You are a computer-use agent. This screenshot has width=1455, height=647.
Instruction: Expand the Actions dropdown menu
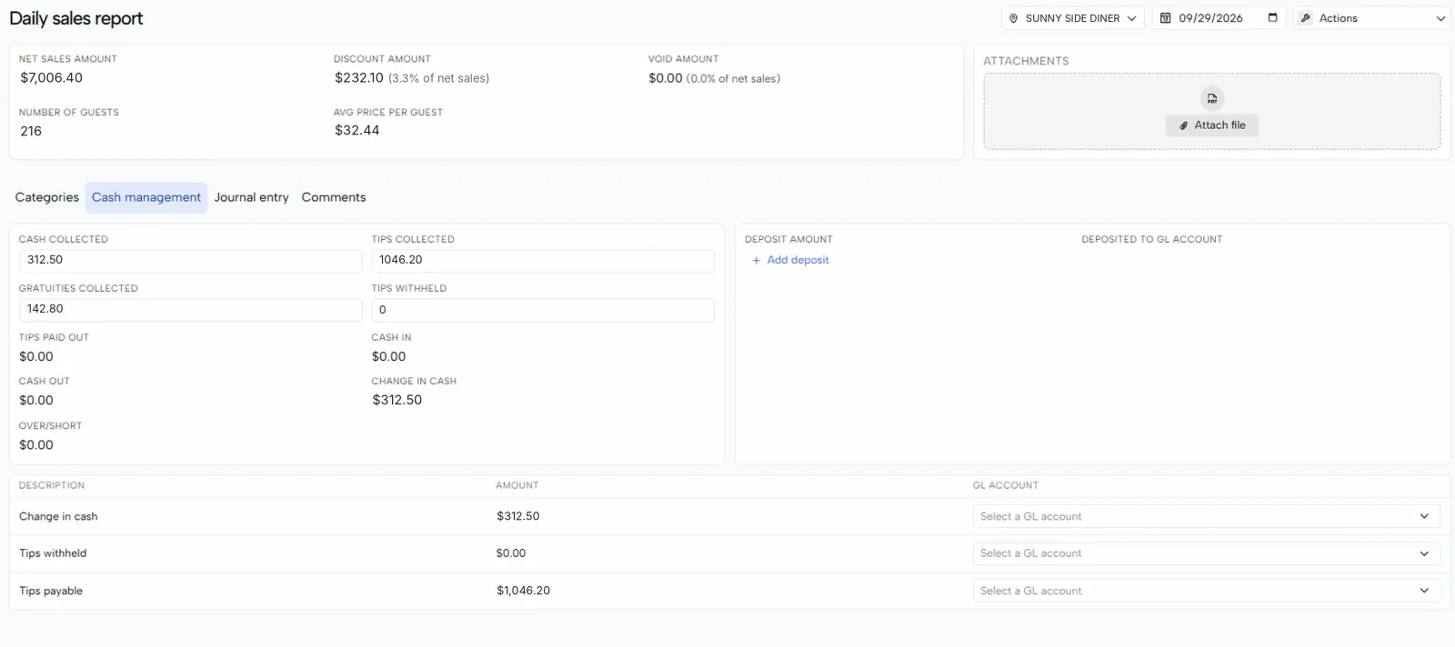(x=1372, y=18)
